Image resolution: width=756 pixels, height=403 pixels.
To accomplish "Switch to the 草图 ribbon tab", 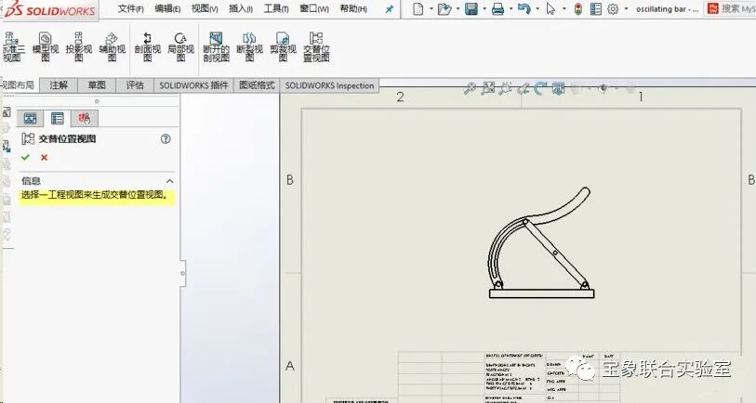I will click(97, 85).
